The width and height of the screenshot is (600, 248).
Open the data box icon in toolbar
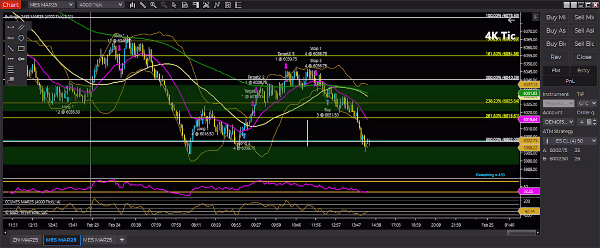coord(185,5)
